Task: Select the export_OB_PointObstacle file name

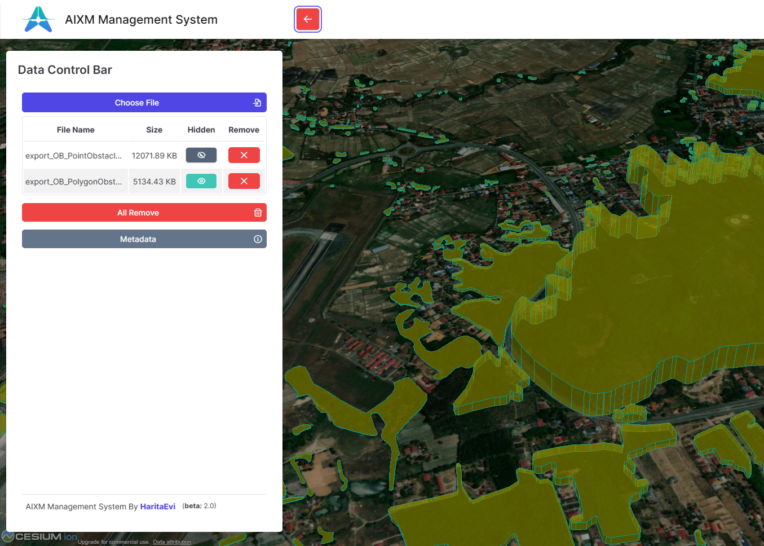Action: (x=73, y=156)
